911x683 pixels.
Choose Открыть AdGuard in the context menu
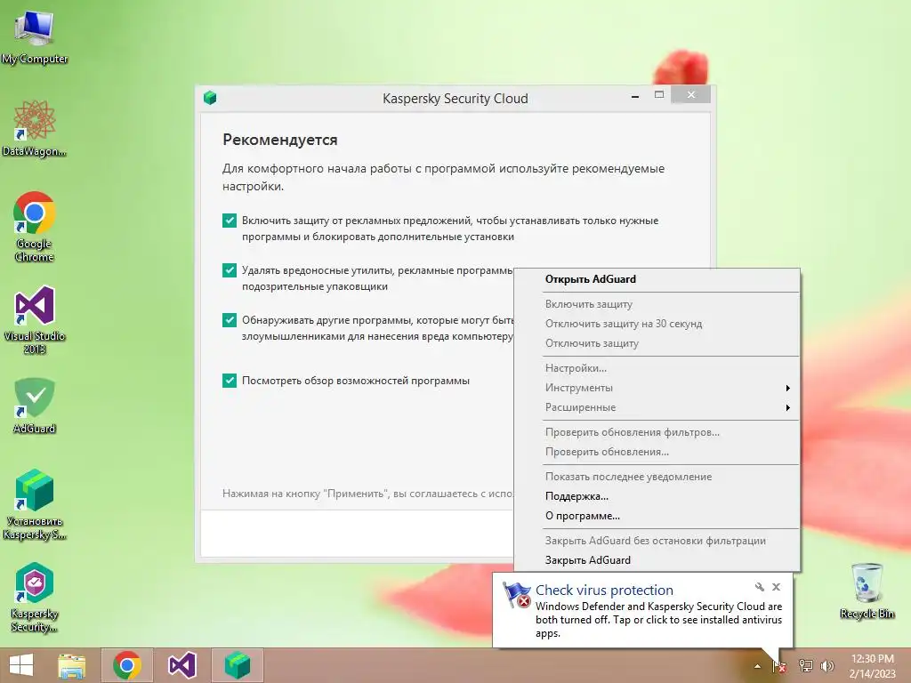[x=657, y=279]
